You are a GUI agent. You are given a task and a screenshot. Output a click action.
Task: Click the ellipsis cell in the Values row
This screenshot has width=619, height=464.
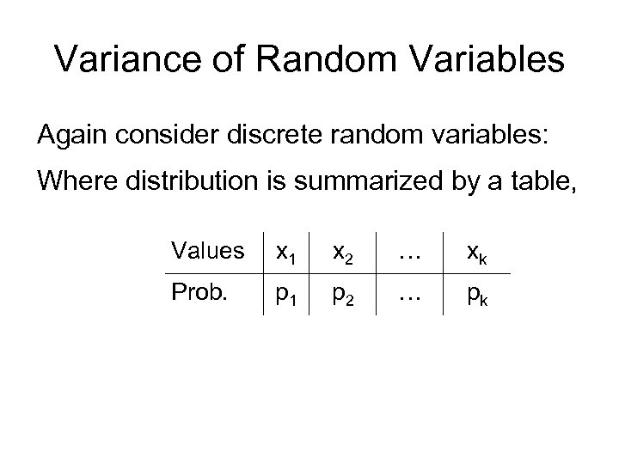click(408, 253)
